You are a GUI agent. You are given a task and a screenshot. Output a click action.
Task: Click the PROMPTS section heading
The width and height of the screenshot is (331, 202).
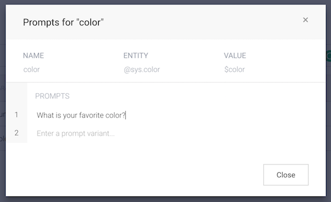[52, 96]
